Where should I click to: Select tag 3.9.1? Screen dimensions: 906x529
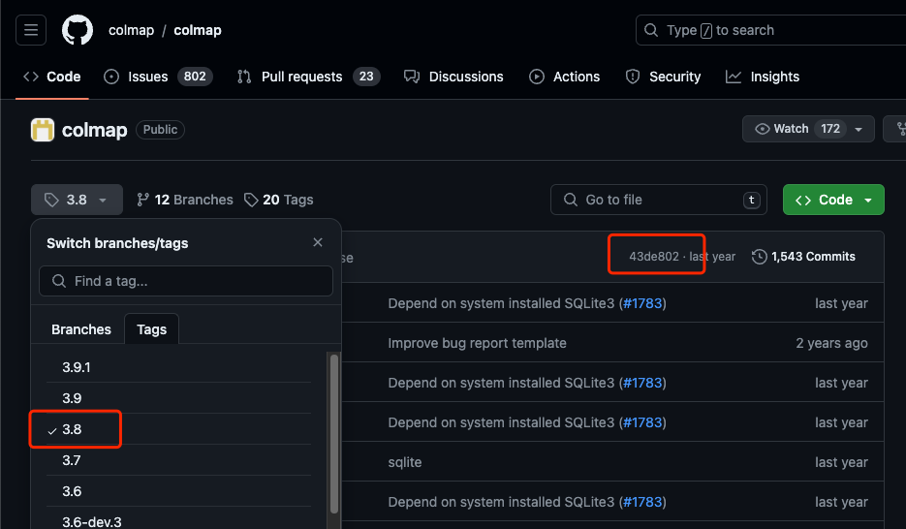pos(178,367)
